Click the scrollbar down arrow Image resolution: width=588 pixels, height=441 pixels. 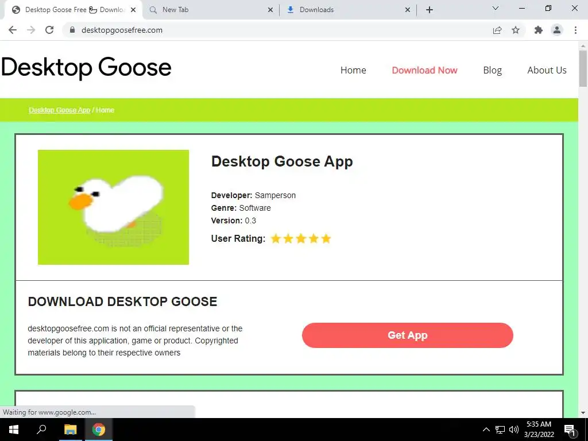pos(583,413)
